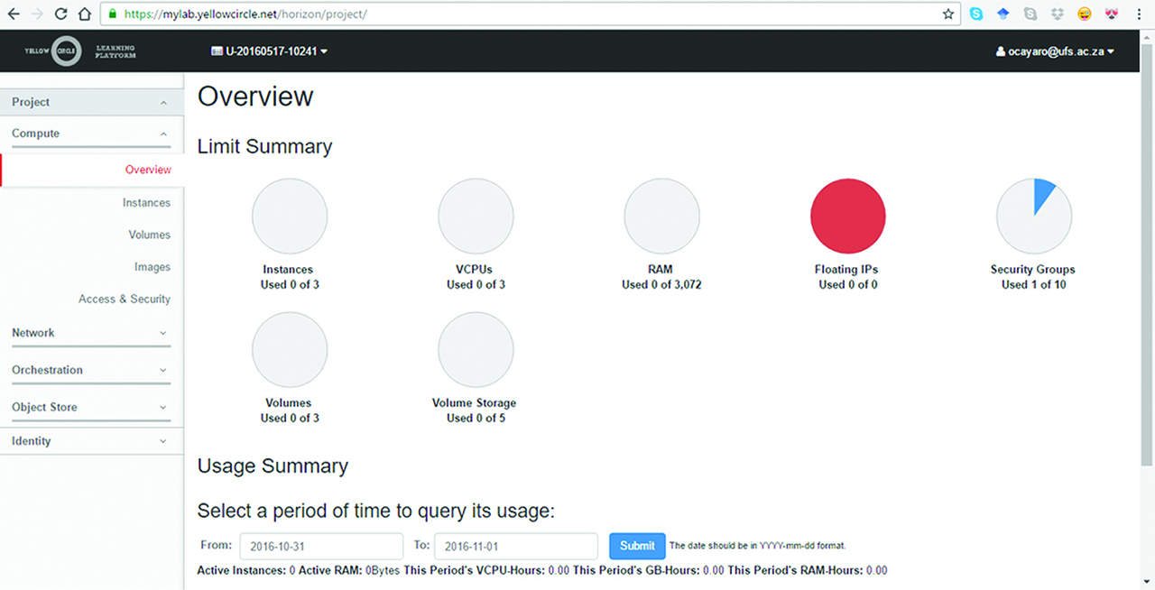Click the browser back arrow

(x=14, y=14)
